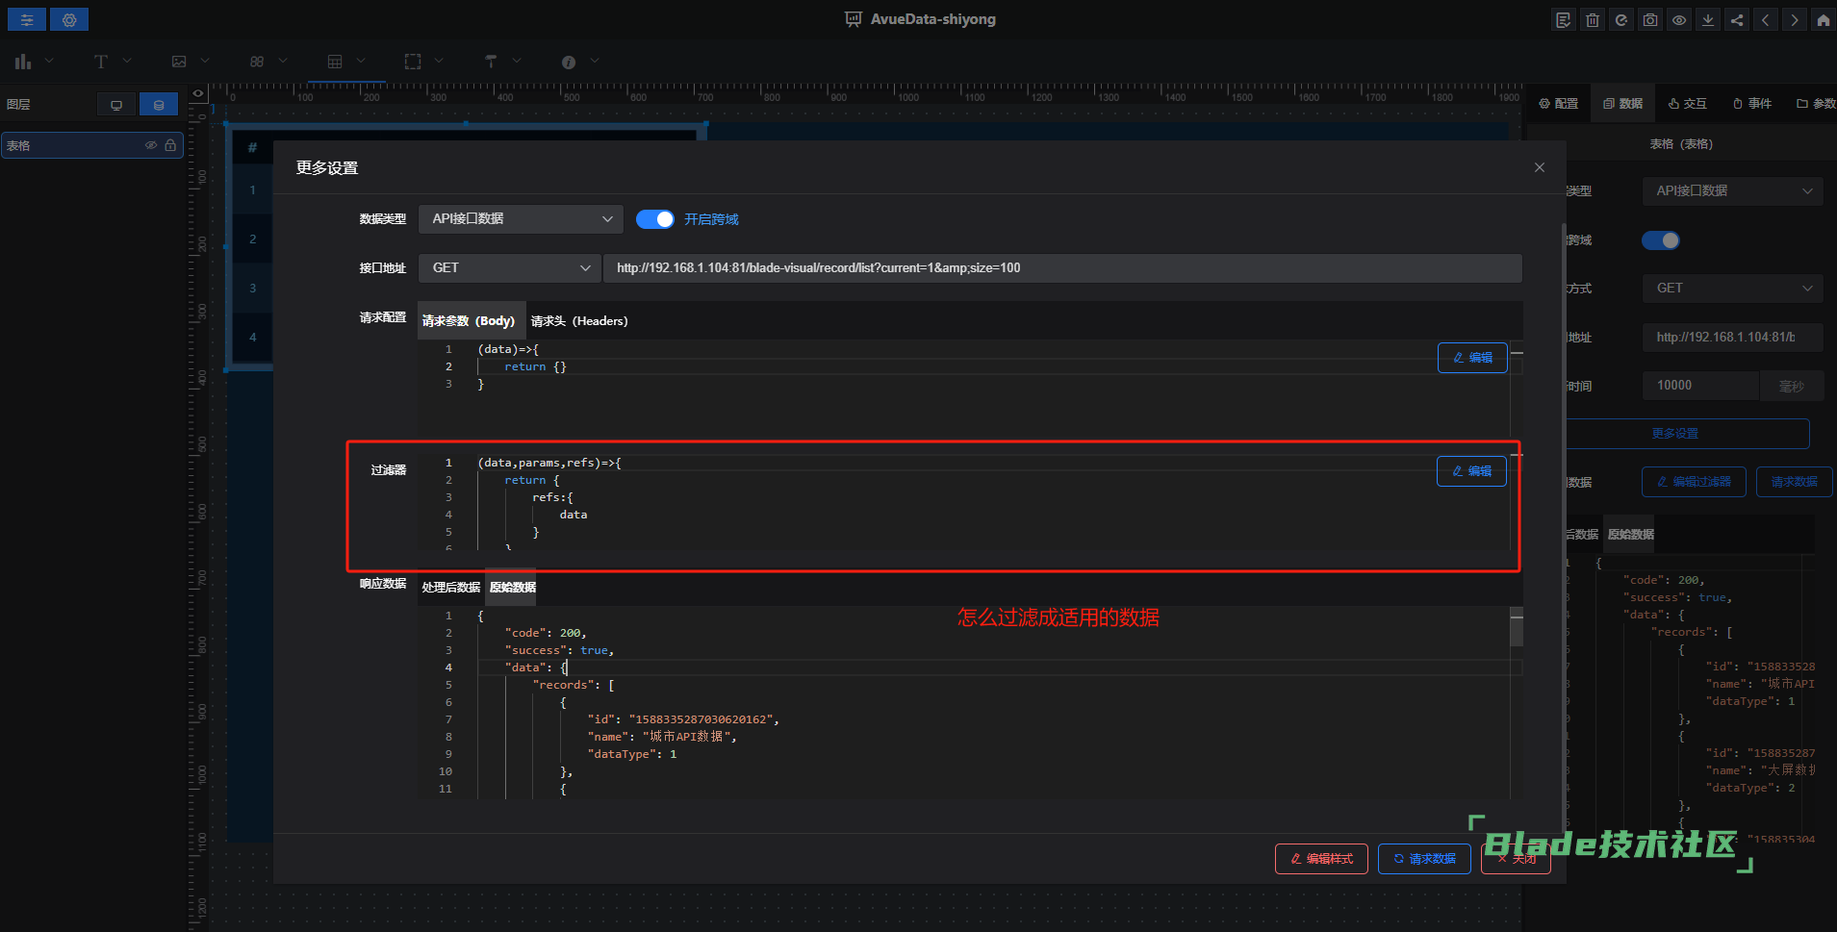This screenshot has width=1837, height=932.
Task: Toggle the cross-domain switch in right panel
Action: coord(1661,240)
